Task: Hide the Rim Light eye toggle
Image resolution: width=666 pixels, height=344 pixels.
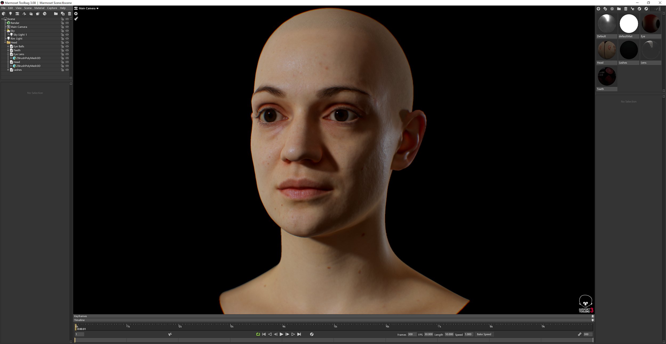Action: (67, 38)
